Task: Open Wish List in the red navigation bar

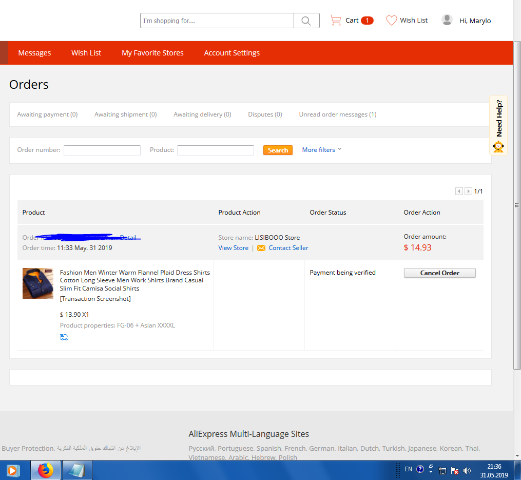Action: (86, 53)
